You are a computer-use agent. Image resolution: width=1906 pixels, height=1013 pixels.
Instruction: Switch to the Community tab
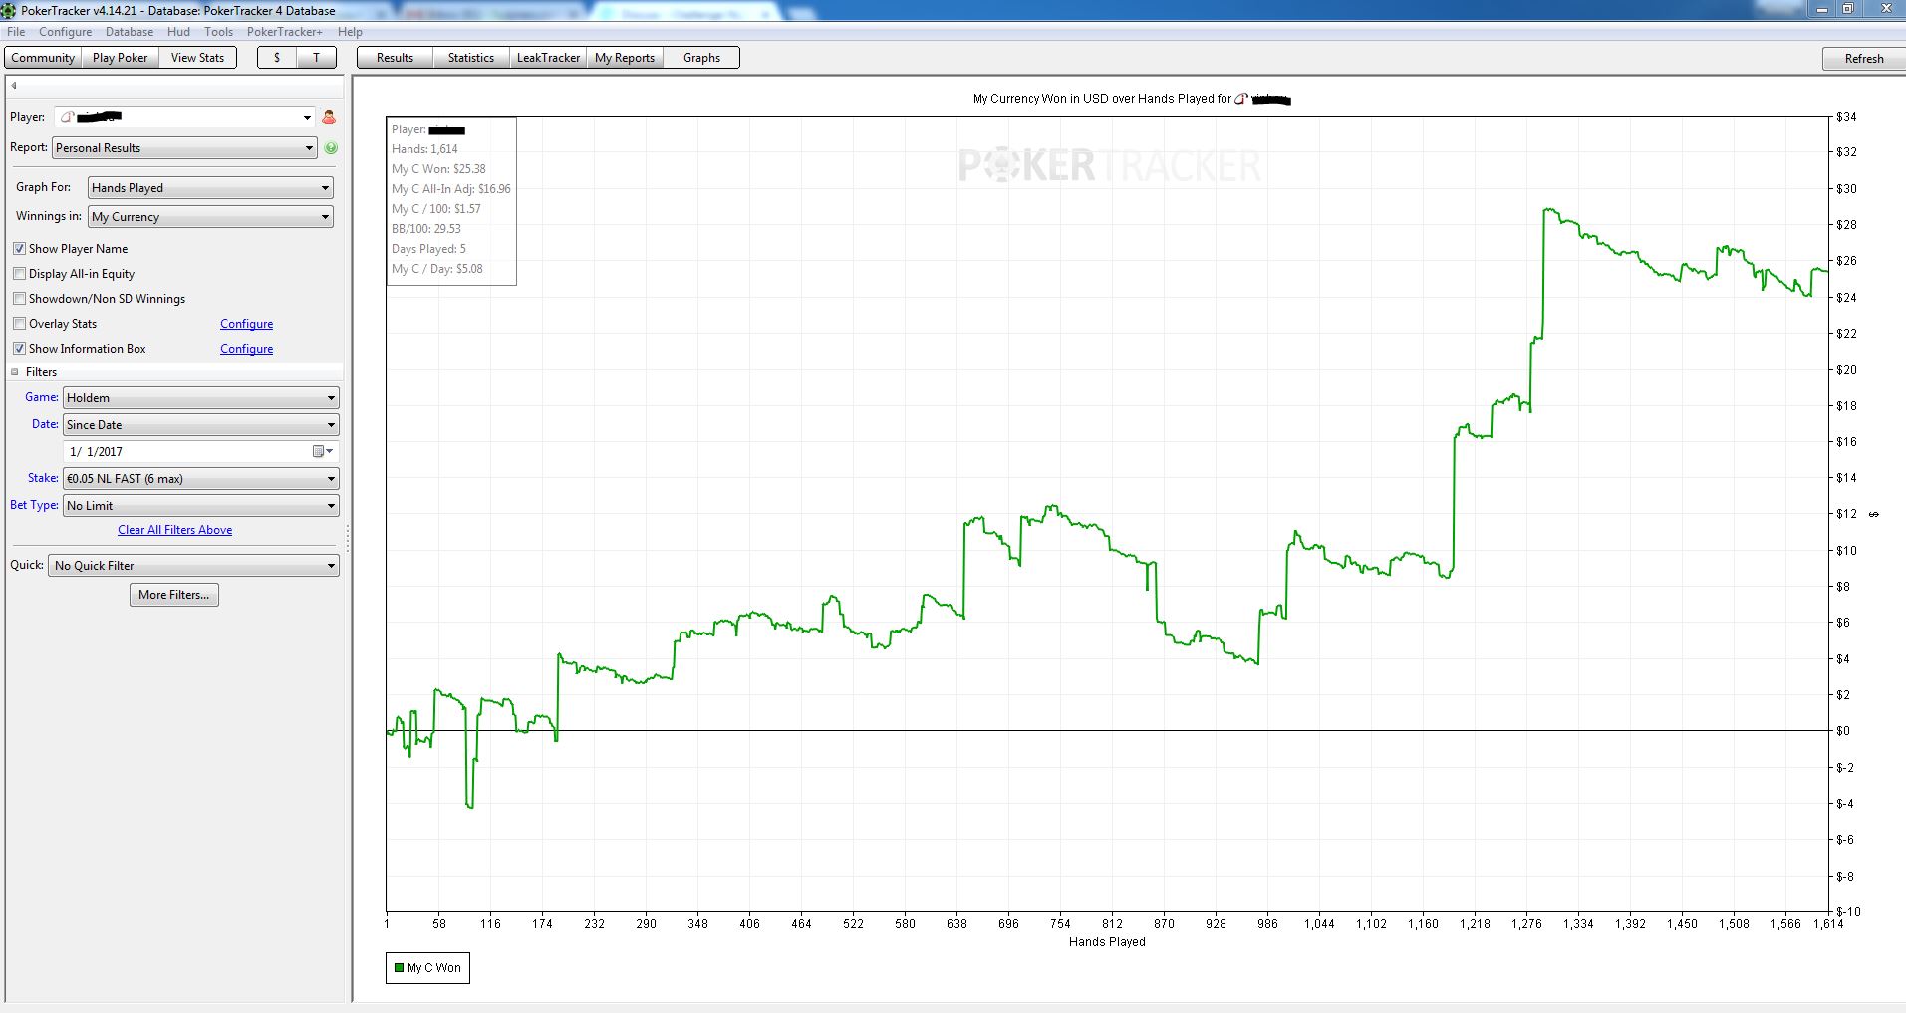(x=43, y=58)
